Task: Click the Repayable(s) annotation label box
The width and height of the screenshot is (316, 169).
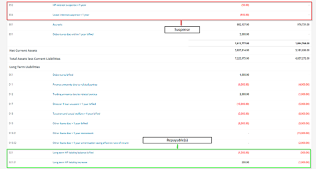Action: tap(177, 140)
